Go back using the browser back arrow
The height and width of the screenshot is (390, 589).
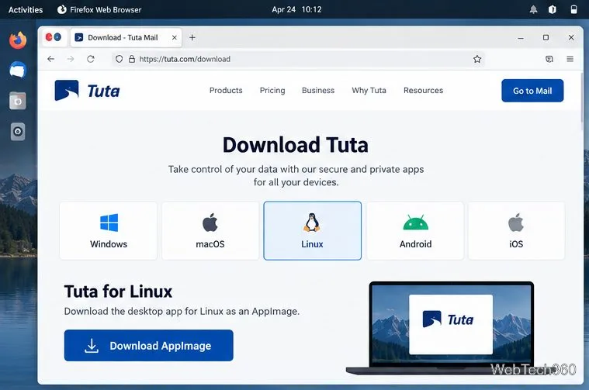51,59
